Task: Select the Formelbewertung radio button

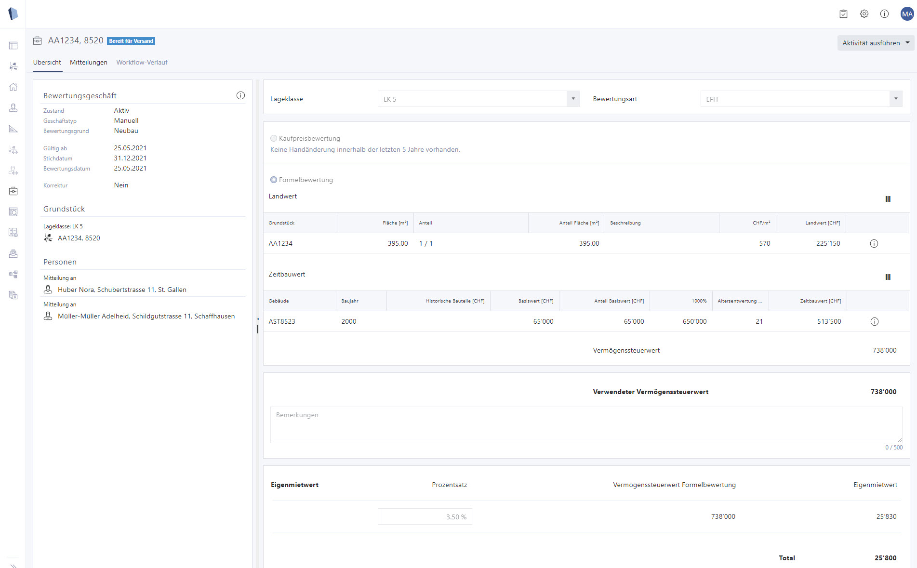Action: click(274, 180)
